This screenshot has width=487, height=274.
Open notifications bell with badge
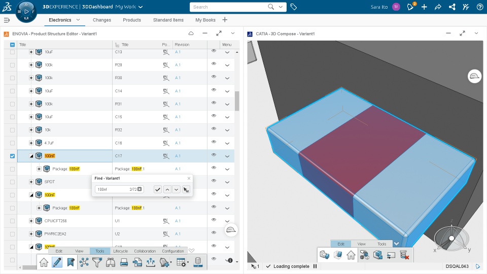point(410,7)
